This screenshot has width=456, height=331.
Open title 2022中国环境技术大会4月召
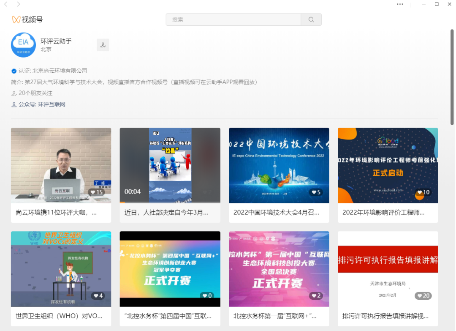pyautogui.click(x=276, y=213)
